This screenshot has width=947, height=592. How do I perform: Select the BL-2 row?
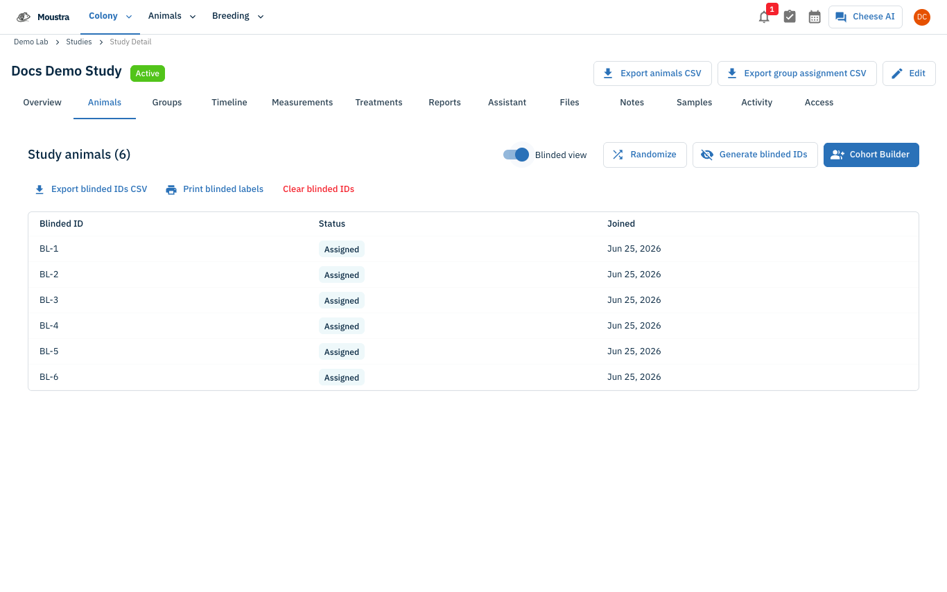tap(473, 275)
